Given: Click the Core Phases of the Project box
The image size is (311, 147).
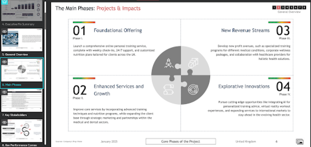Looking at the screenshot, I should (181, 141).
